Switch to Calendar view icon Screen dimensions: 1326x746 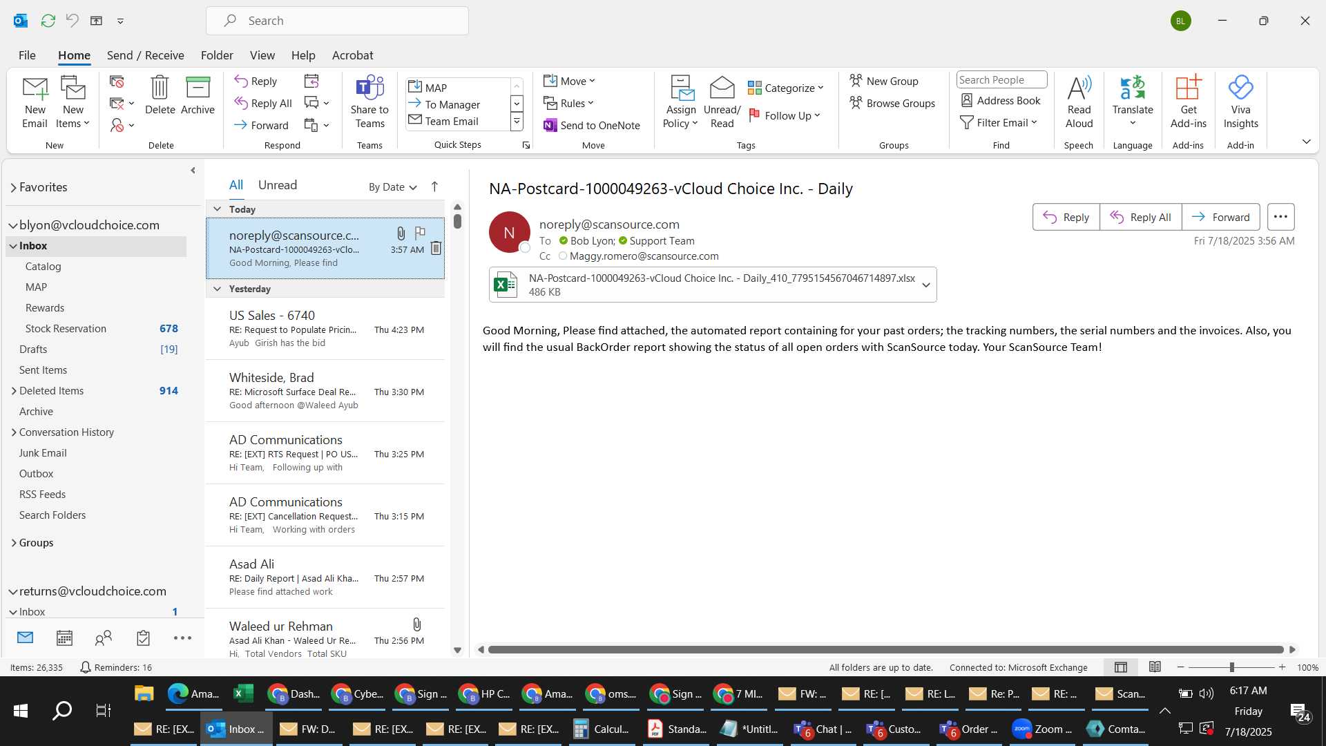point(64,638)
